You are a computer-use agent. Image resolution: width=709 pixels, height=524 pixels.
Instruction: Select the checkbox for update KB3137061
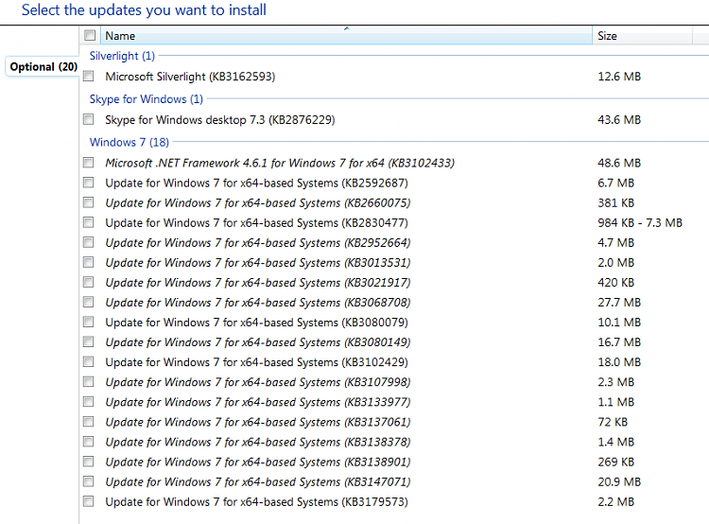coord(89,421)
